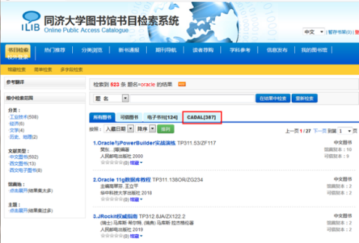Click call number TP312.8JA/ZX122.2
Screen dimensions: 359x243
click(162, 216)
